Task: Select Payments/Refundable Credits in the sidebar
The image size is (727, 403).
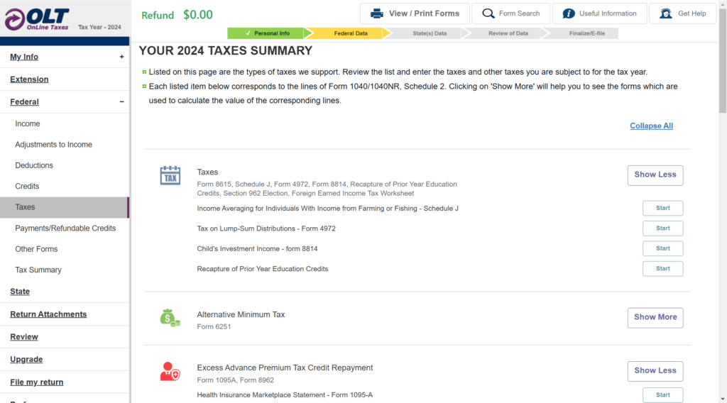Action: pyautogui.click(x=65, y=228)
